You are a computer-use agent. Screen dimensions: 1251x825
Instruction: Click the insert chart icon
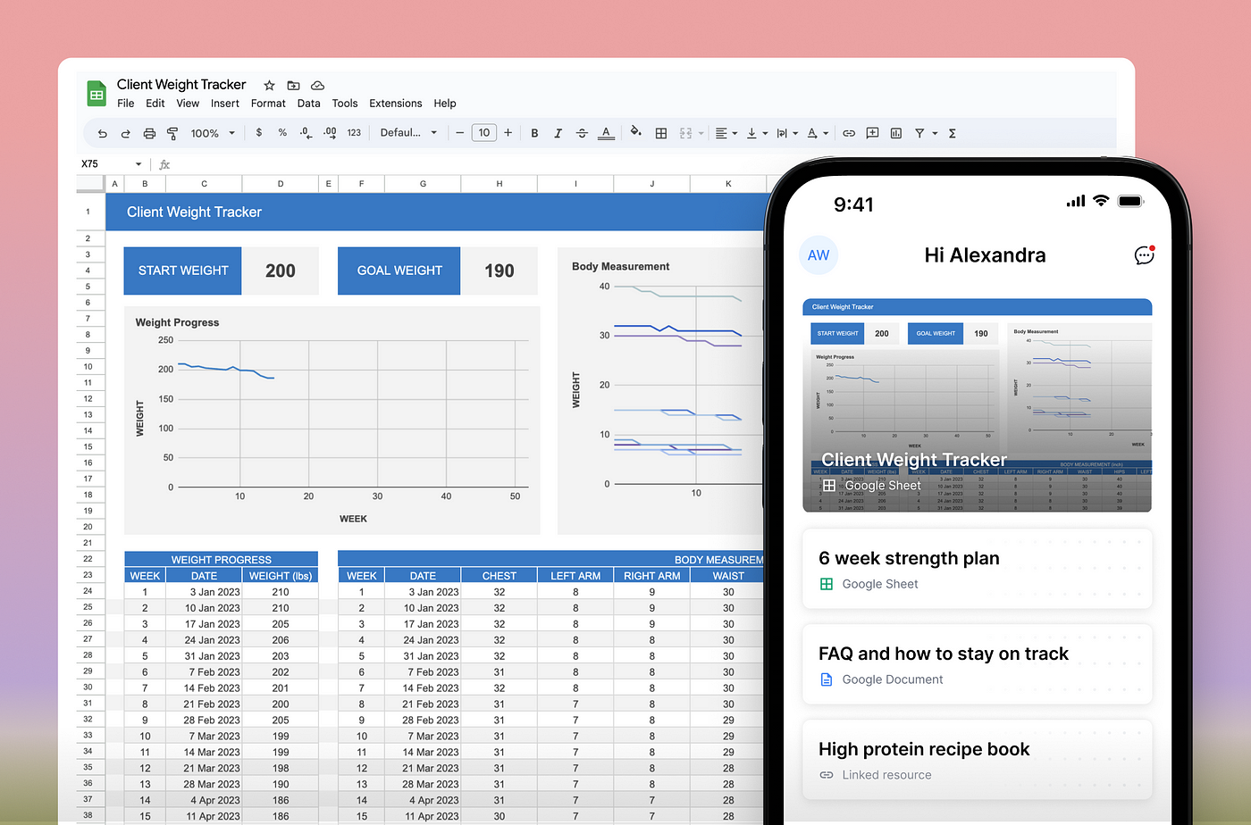point(895,133)
